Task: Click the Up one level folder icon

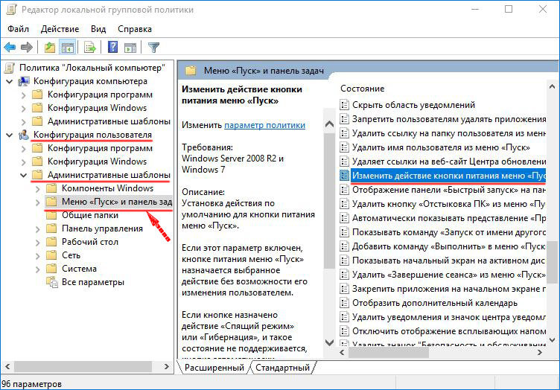Action: (x=50, y=47)
